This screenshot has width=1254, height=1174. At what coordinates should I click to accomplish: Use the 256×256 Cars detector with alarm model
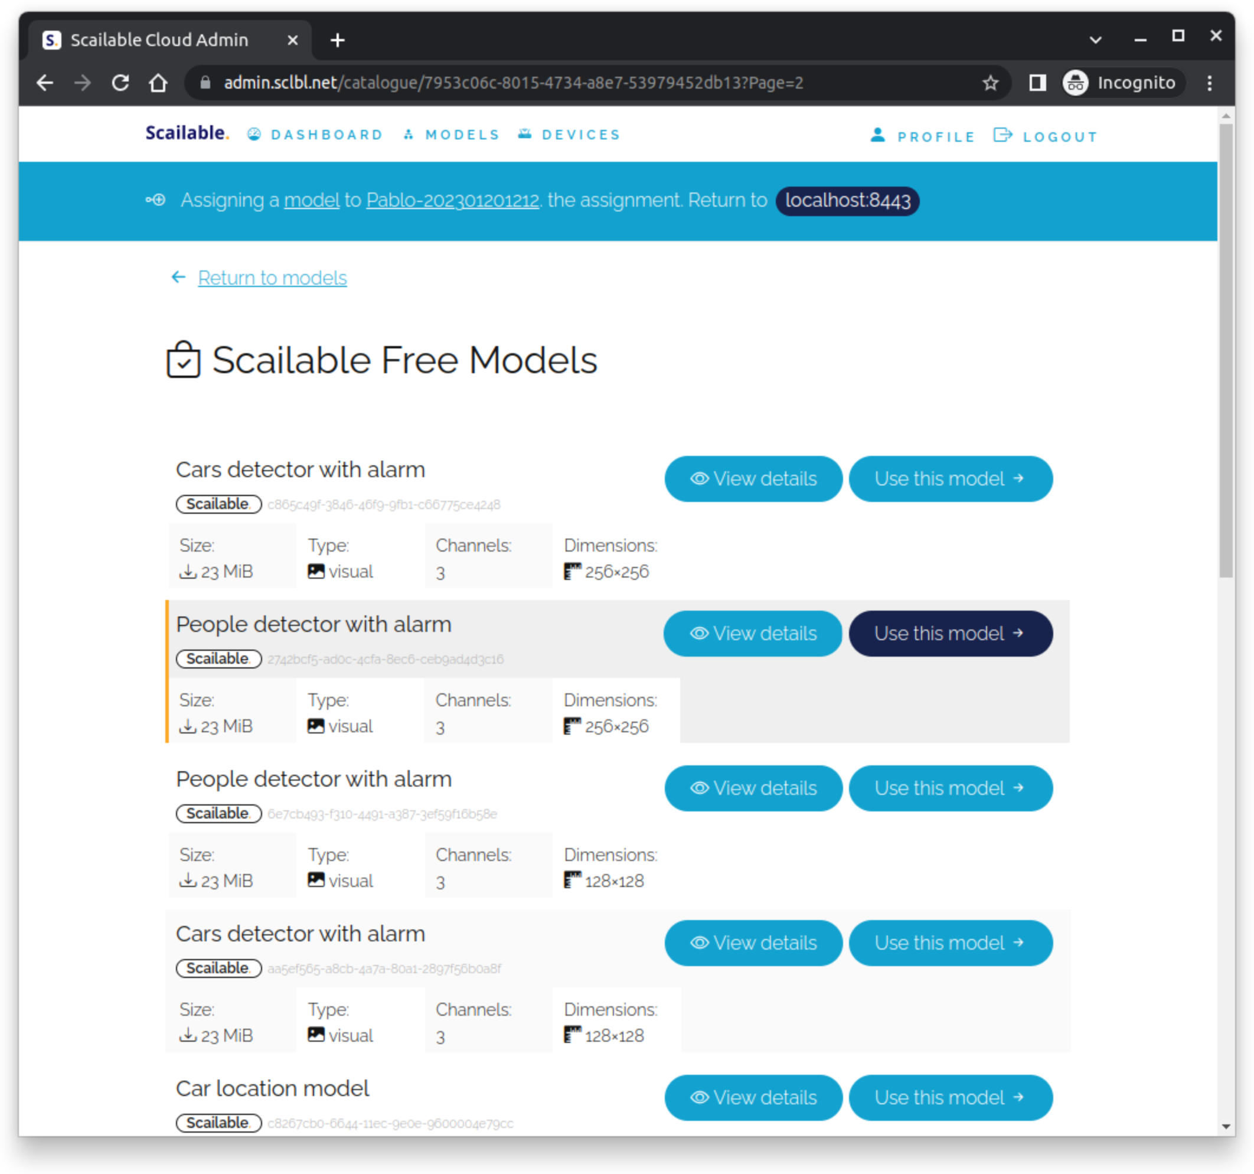(950, 479)
